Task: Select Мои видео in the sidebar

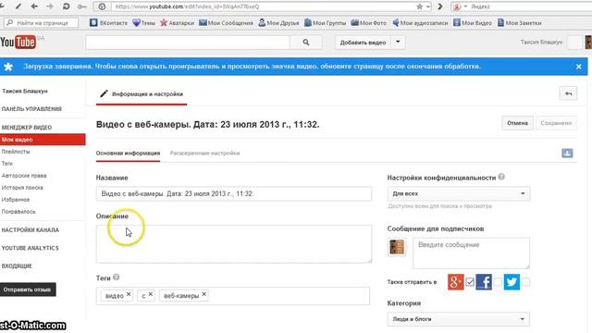Action: (x=43, y=140)
